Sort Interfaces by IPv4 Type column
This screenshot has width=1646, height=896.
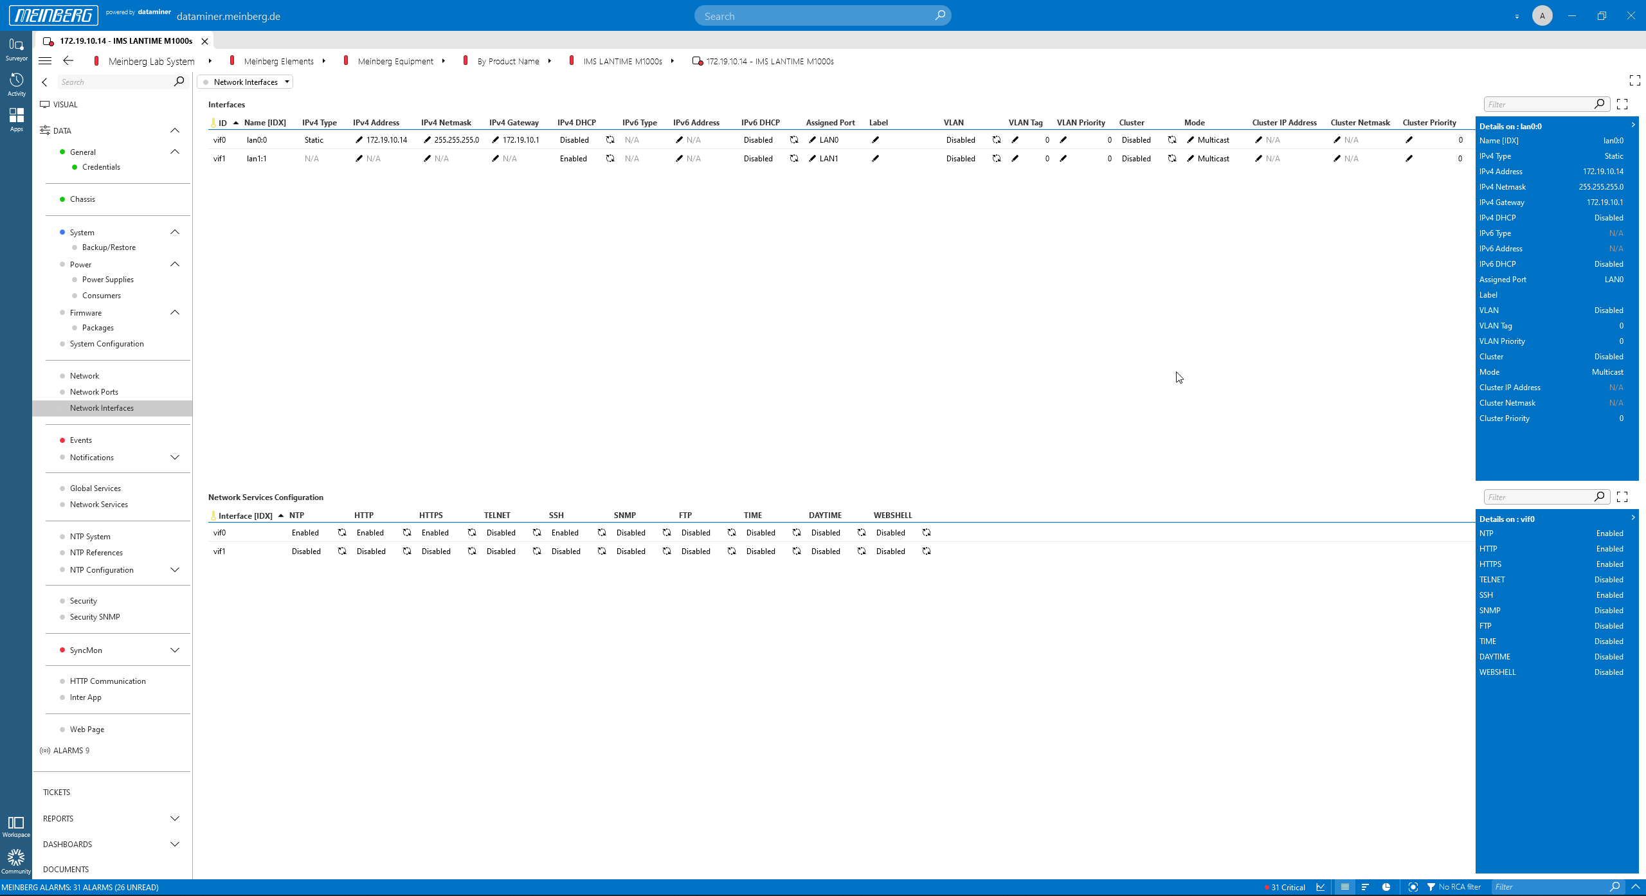coord(319,122)
